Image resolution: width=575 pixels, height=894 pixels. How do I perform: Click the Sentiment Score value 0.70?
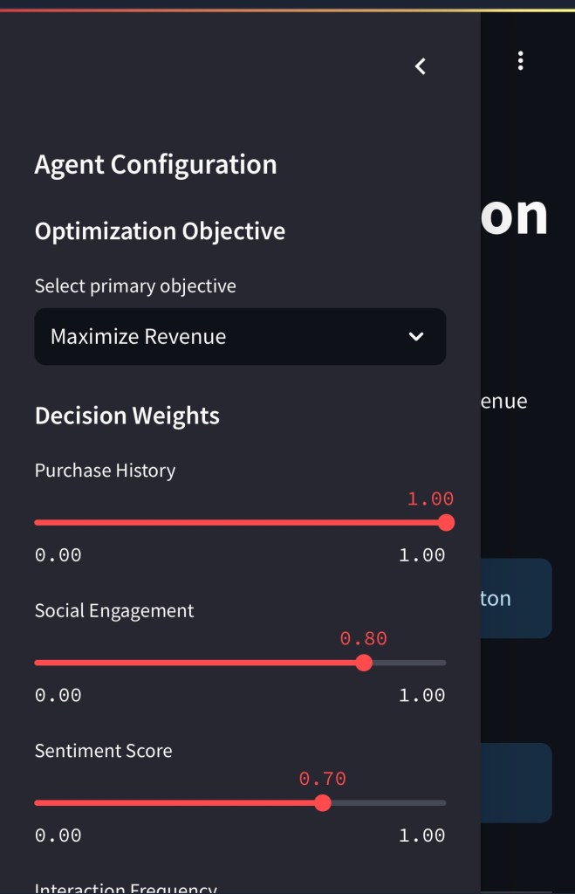(x=323, y=779)
